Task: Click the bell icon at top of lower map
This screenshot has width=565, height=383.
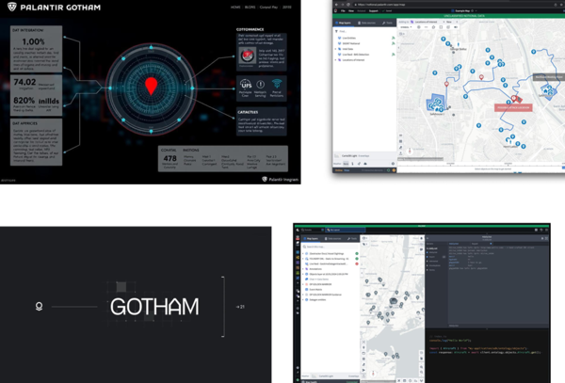Action: click(421, 238)
